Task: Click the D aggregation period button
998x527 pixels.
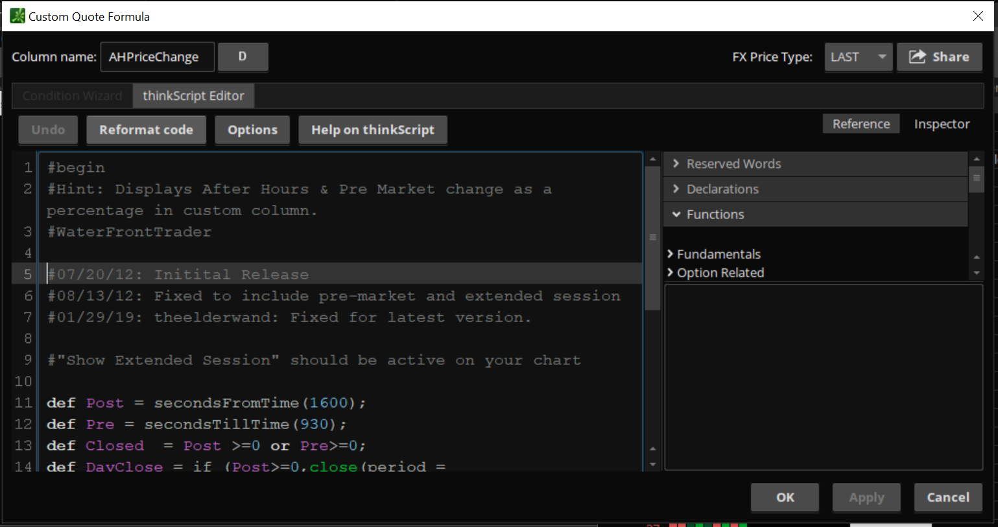Action: [243, 57]
